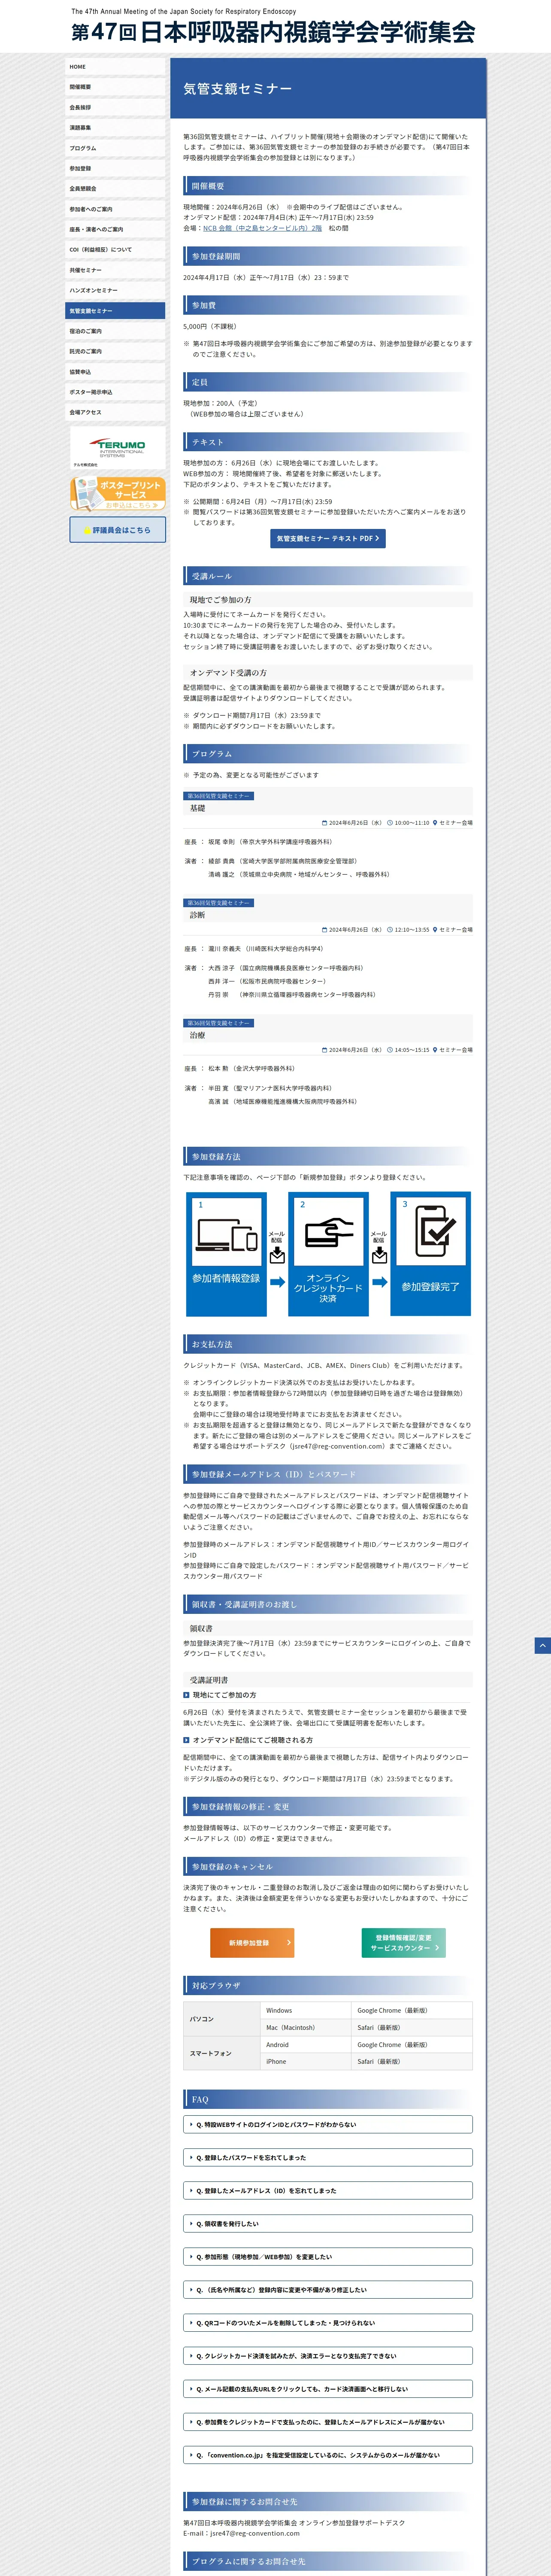Click the Windows browser table cell
The height and width of the screenshot is (2576, 551).
tap(306, 2010)
